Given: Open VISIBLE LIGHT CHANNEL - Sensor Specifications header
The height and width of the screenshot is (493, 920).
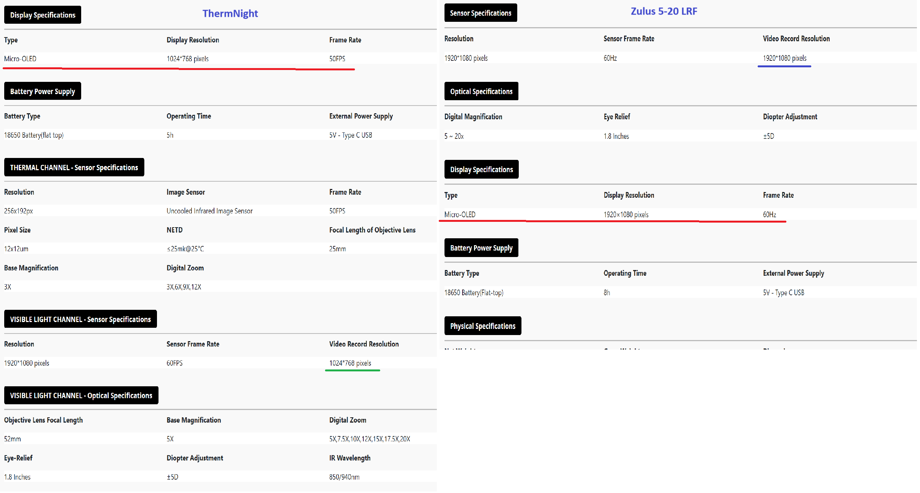Looking at the screenshot, I should click(80, 319).
